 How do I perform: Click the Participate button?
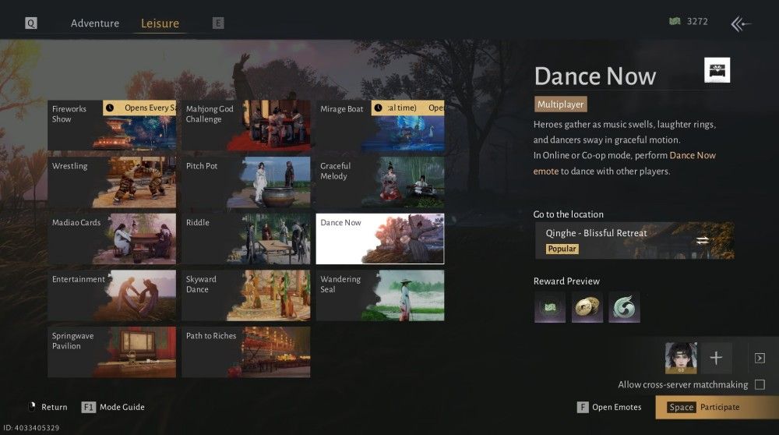click(x=717, y=407)
